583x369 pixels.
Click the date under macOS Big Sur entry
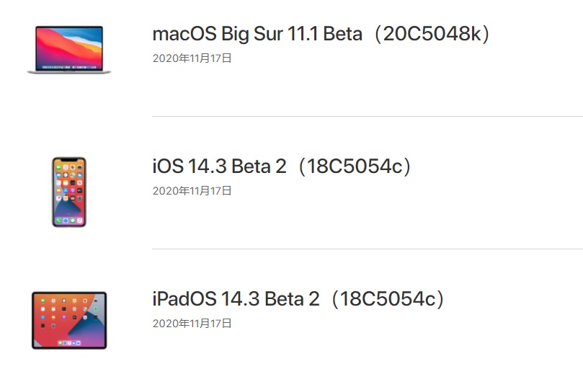[x=192, y=58]
